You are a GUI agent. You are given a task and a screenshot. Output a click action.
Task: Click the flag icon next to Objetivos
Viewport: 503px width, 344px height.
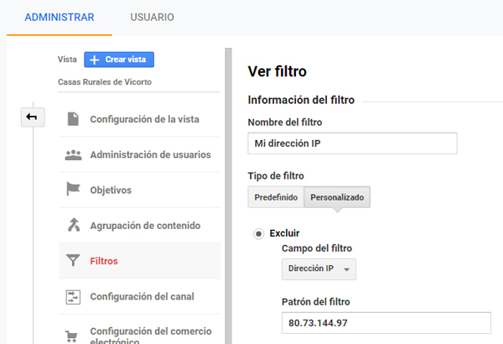pyautogui.click(x=73, y=190)
